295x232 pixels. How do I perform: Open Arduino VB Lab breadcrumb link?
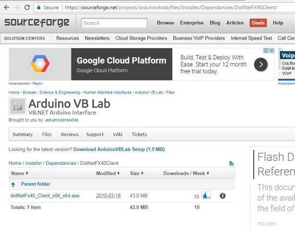(149, 93)
